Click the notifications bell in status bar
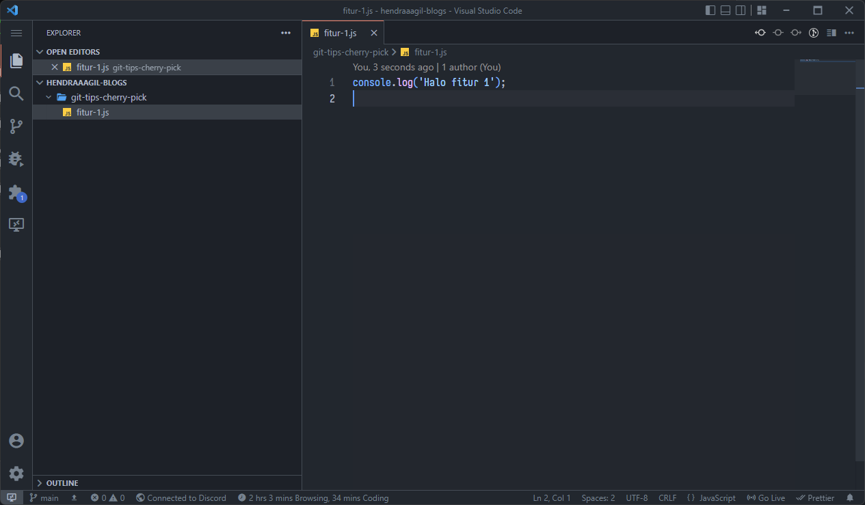865x505 pixels. [850, 497]
